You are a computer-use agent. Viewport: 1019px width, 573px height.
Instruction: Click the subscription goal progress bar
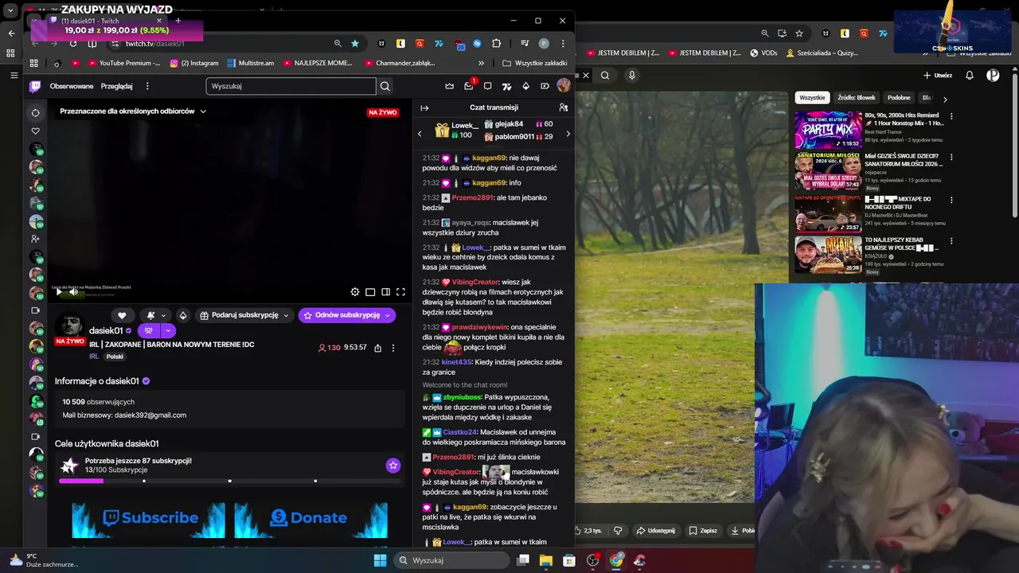click(229, 481)
